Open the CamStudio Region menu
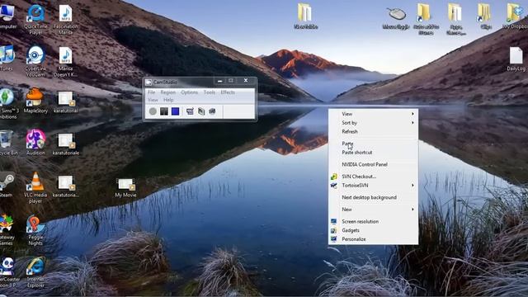This screenshot has height=297, width=528. click(168, 92)
